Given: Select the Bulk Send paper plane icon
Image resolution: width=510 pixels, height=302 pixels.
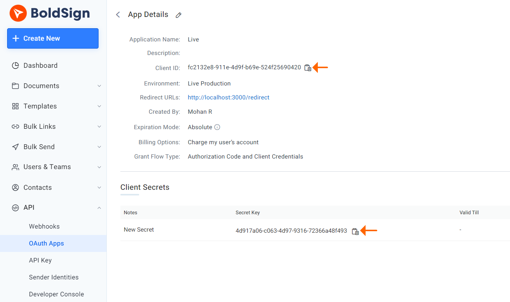Looking at the screenshot, I should tap(15, 146).
